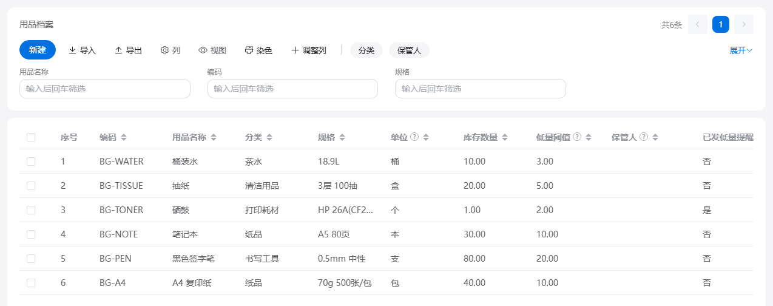Click the 1.00 stock quantity cell
This screenshot has height=306, width=773.
coord(472,210)
